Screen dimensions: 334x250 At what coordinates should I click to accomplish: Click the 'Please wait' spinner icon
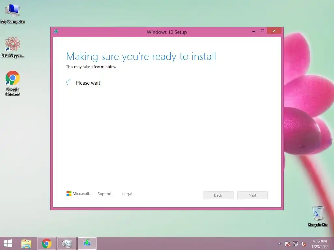pyautogui.click(x=68, y=83)
